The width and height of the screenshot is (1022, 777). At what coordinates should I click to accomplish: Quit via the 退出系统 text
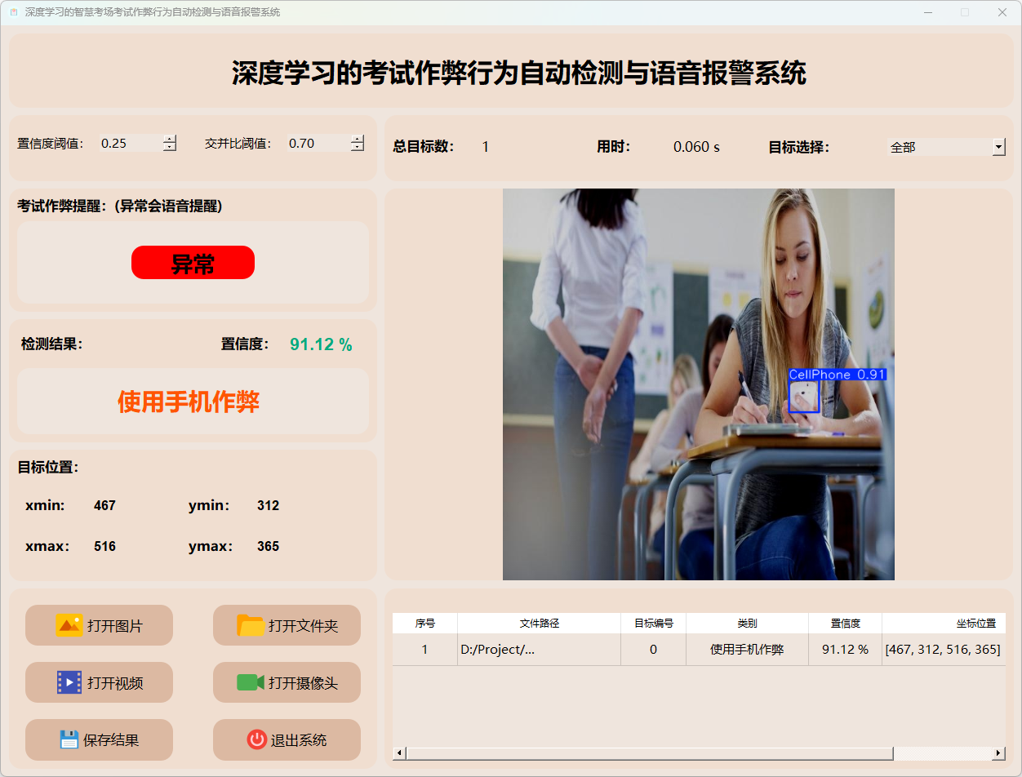(x=299, y=740)
